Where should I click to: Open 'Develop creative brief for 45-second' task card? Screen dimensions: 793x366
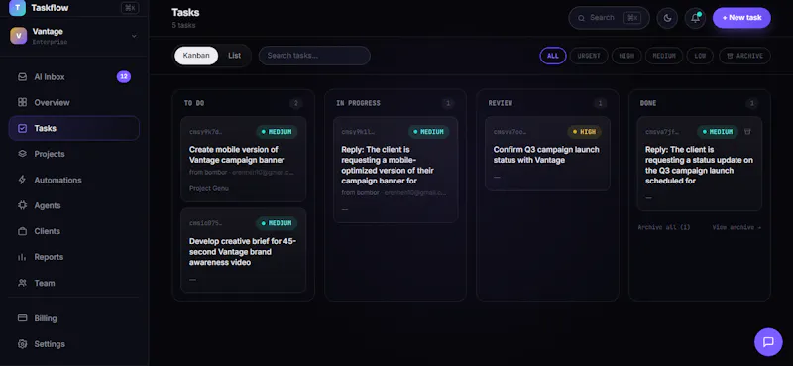[x=243, y=250]
